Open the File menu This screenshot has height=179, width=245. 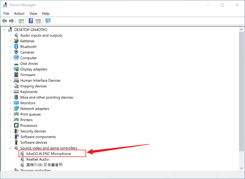tap(6, 14)
